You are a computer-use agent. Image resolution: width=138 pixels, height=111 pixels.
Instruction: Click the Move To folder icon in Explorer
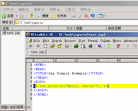[73, 16]
